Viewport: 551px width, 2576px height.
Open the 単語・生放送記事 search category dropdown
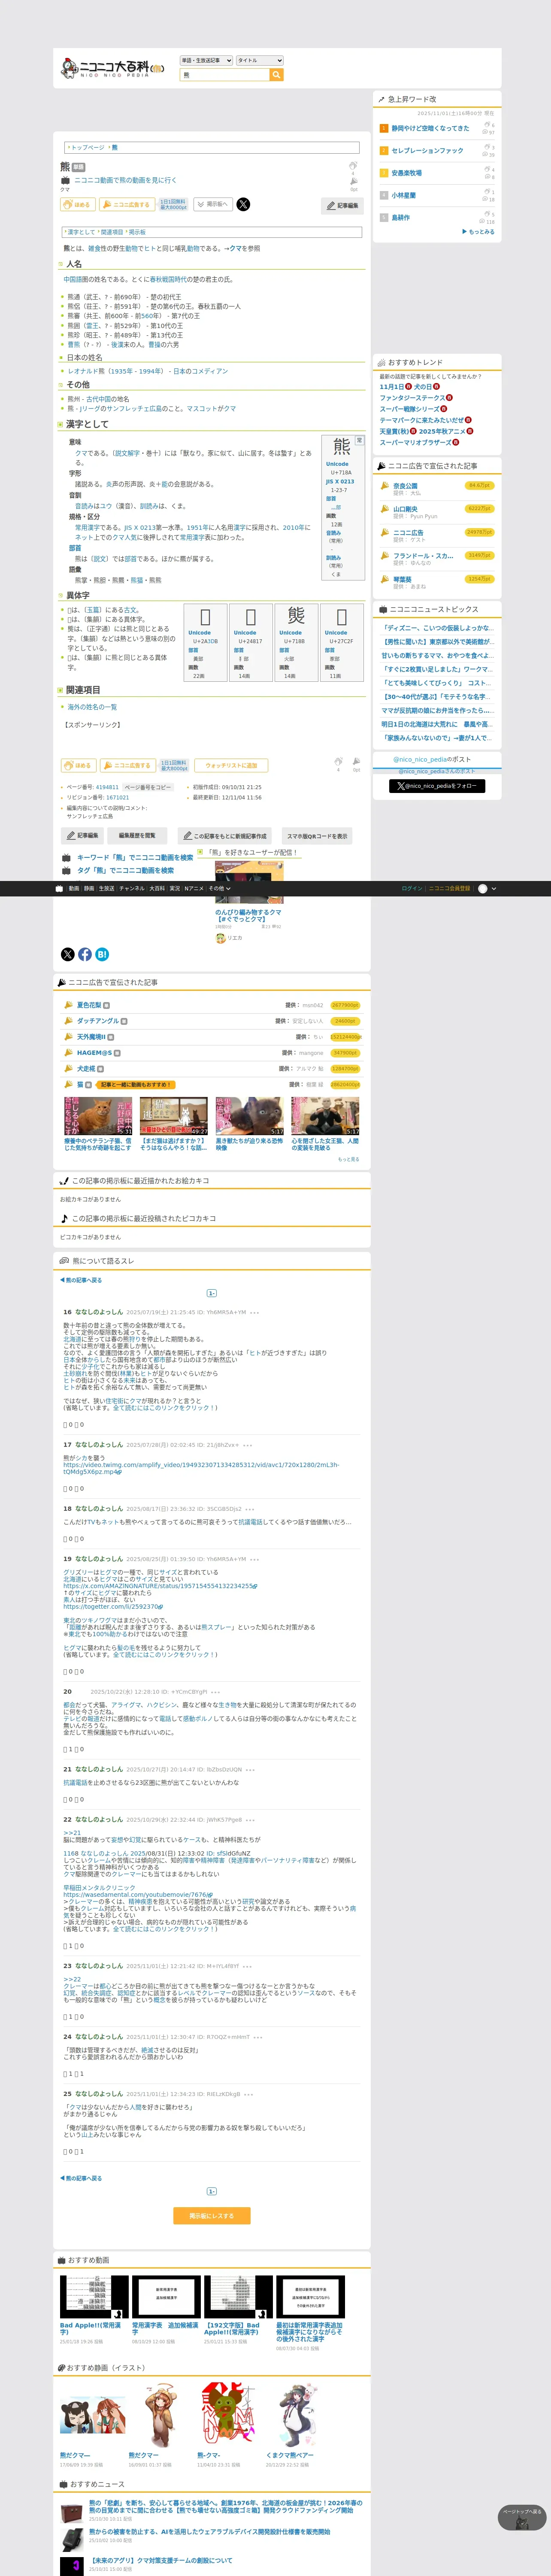(x=206, y=60)
